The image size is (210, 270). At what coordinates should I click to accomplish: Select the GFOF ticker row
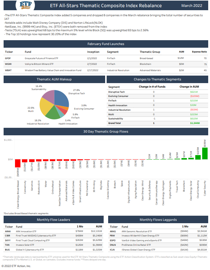(106, 58)
